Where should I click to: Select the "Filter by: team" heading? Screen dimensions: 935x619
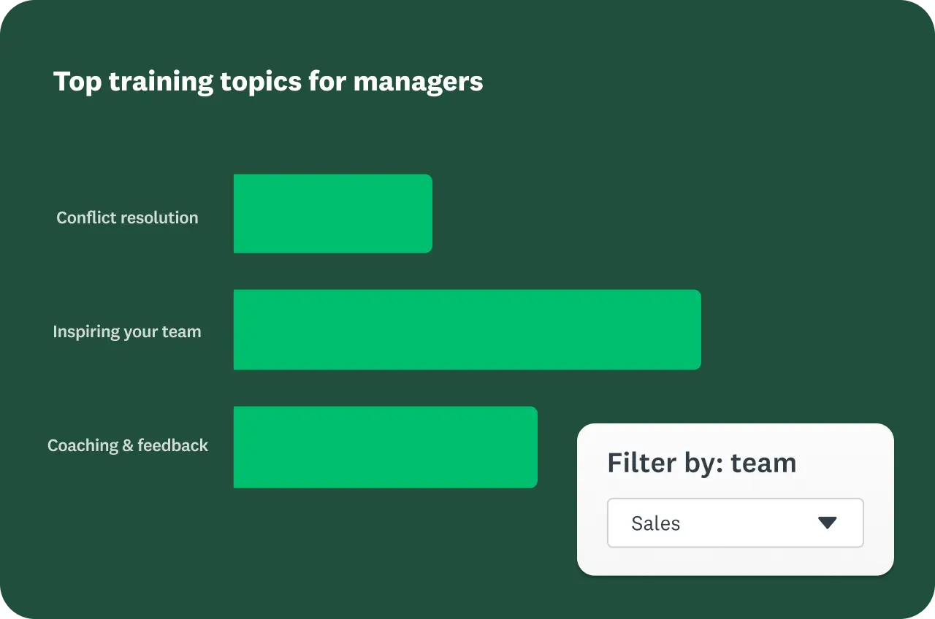coord(701,463)
